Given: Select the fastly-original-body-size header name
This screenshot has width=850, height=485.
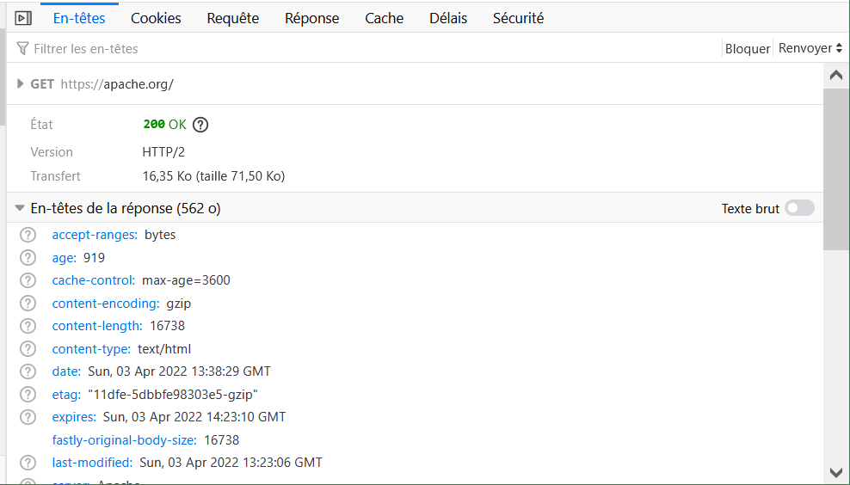Looking at the screenshot, I should pyautogui.click(x=124, y=440).
